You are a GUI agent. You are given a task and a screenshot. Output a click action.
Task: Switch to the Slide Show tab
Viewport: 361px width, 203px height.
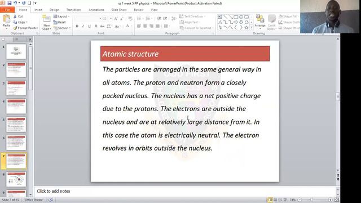[119, 10]
